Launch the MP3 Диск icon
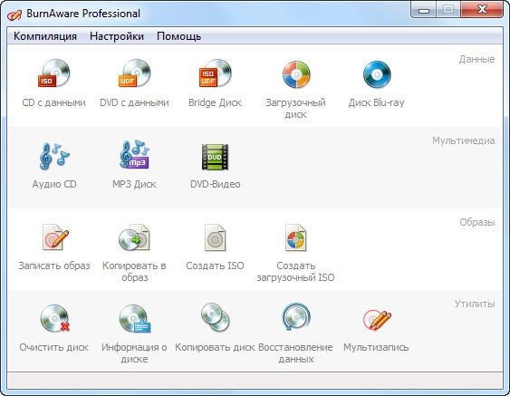The image size is (510, 396). [x=134, y=154]
